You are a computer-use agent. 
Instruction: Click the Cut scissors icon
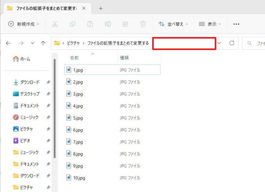[x=55, y=24]
